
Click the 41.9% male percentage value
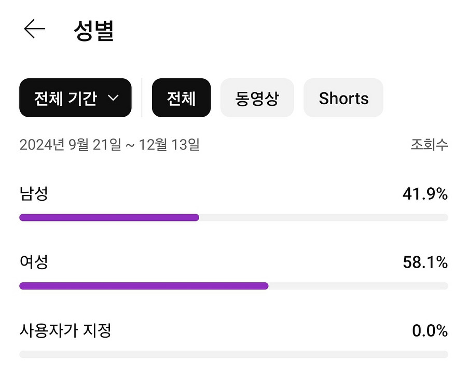point(425,194)
